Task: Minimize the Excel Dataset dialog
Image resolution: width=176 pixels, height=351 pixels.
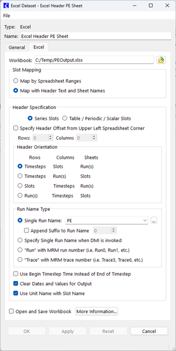Action: (135, 6)
